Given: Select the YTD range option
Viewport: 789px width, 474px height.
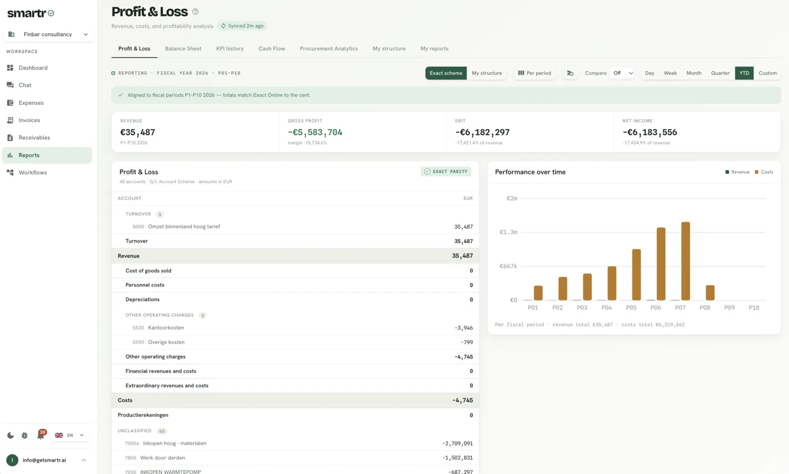Looking at the screenshot, I should pos(744,73).
